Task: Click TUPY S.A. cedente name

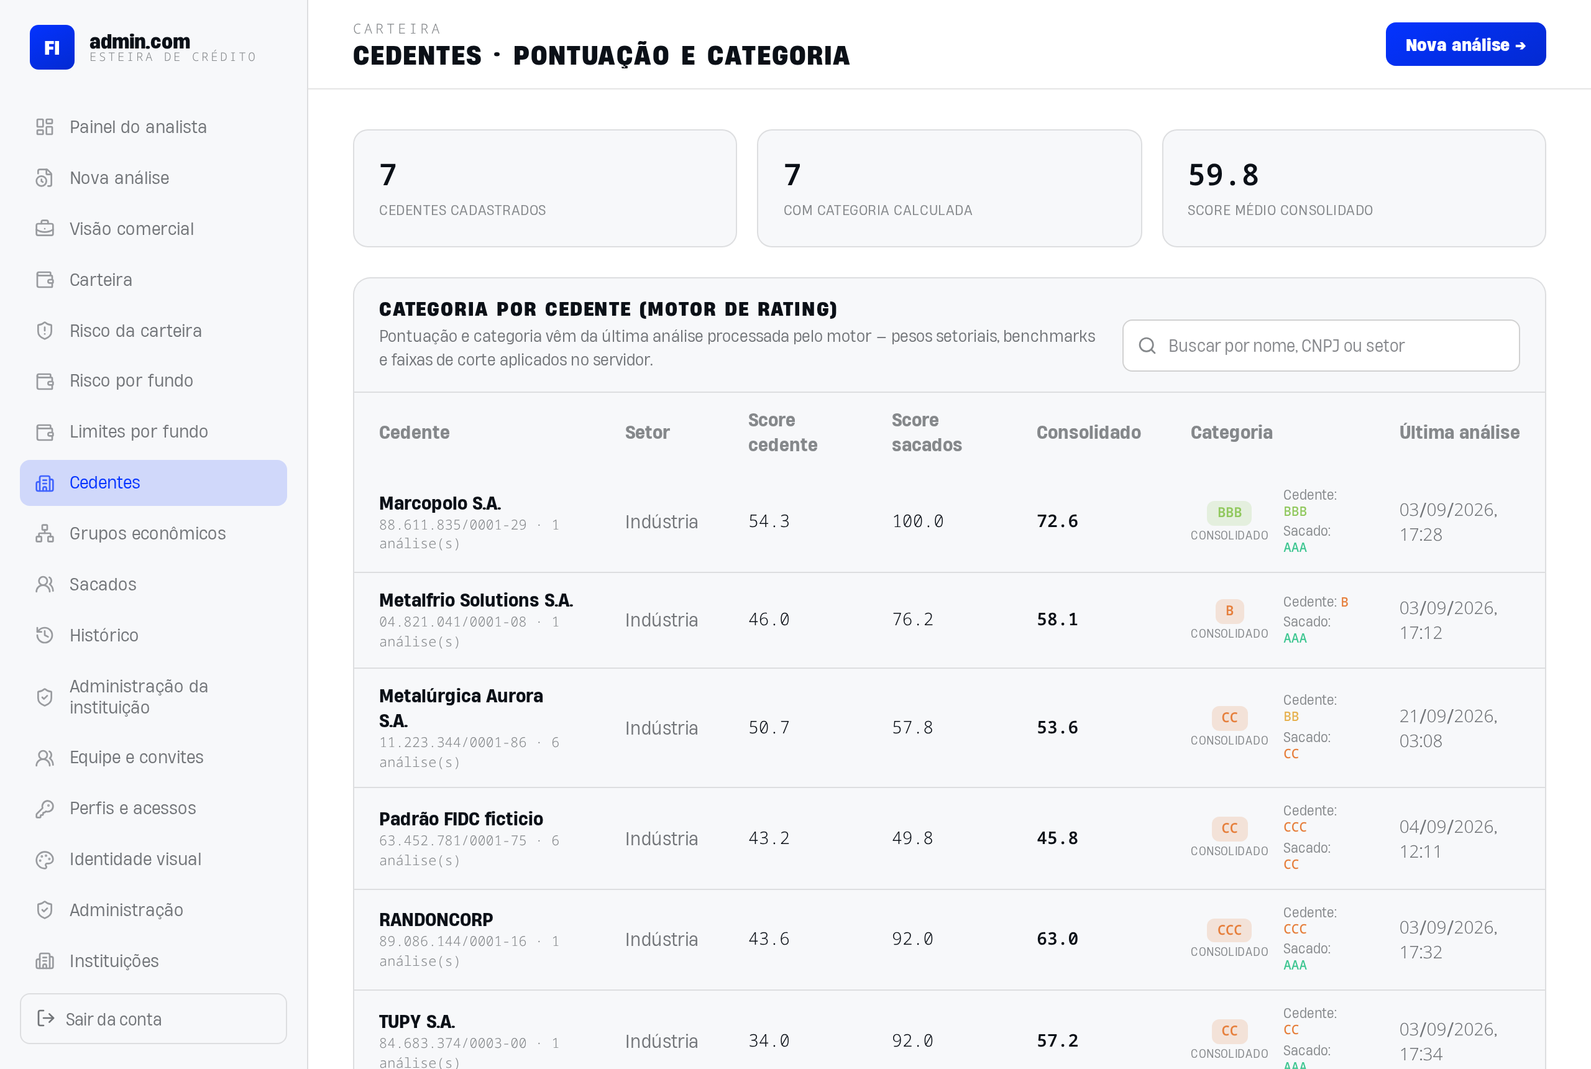Action: click(417, 1021)
